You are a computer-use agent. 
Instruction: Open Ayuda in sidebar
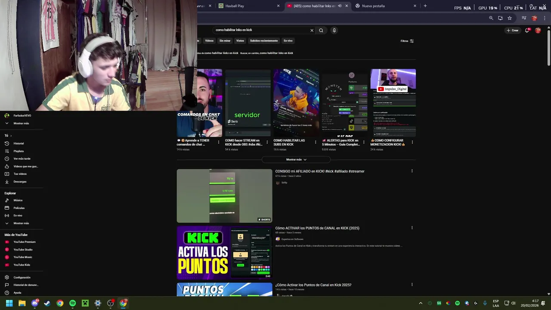(x=17, y=293)
